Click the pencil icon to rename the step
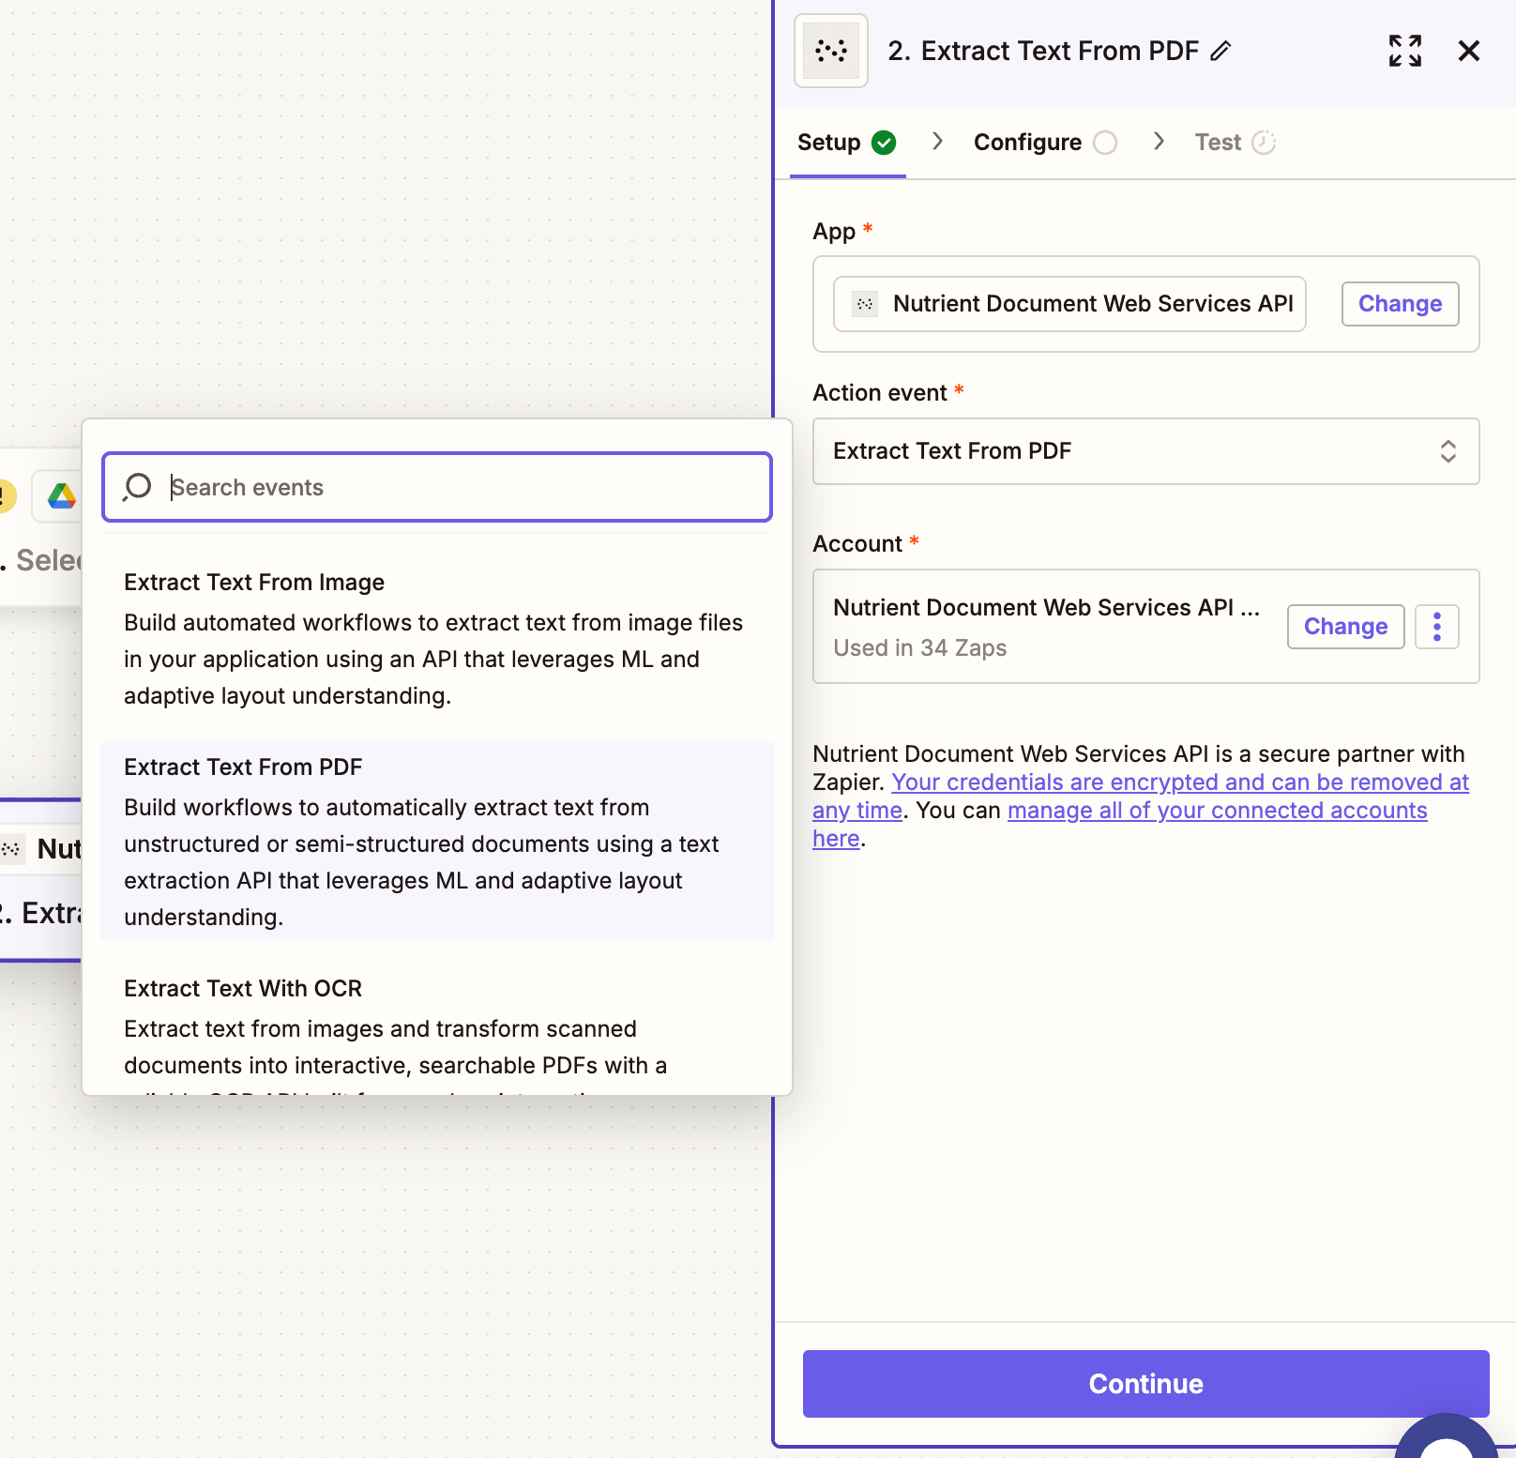The width and height of the screenshot is (1516, 1458). [x=1220, y=53]
